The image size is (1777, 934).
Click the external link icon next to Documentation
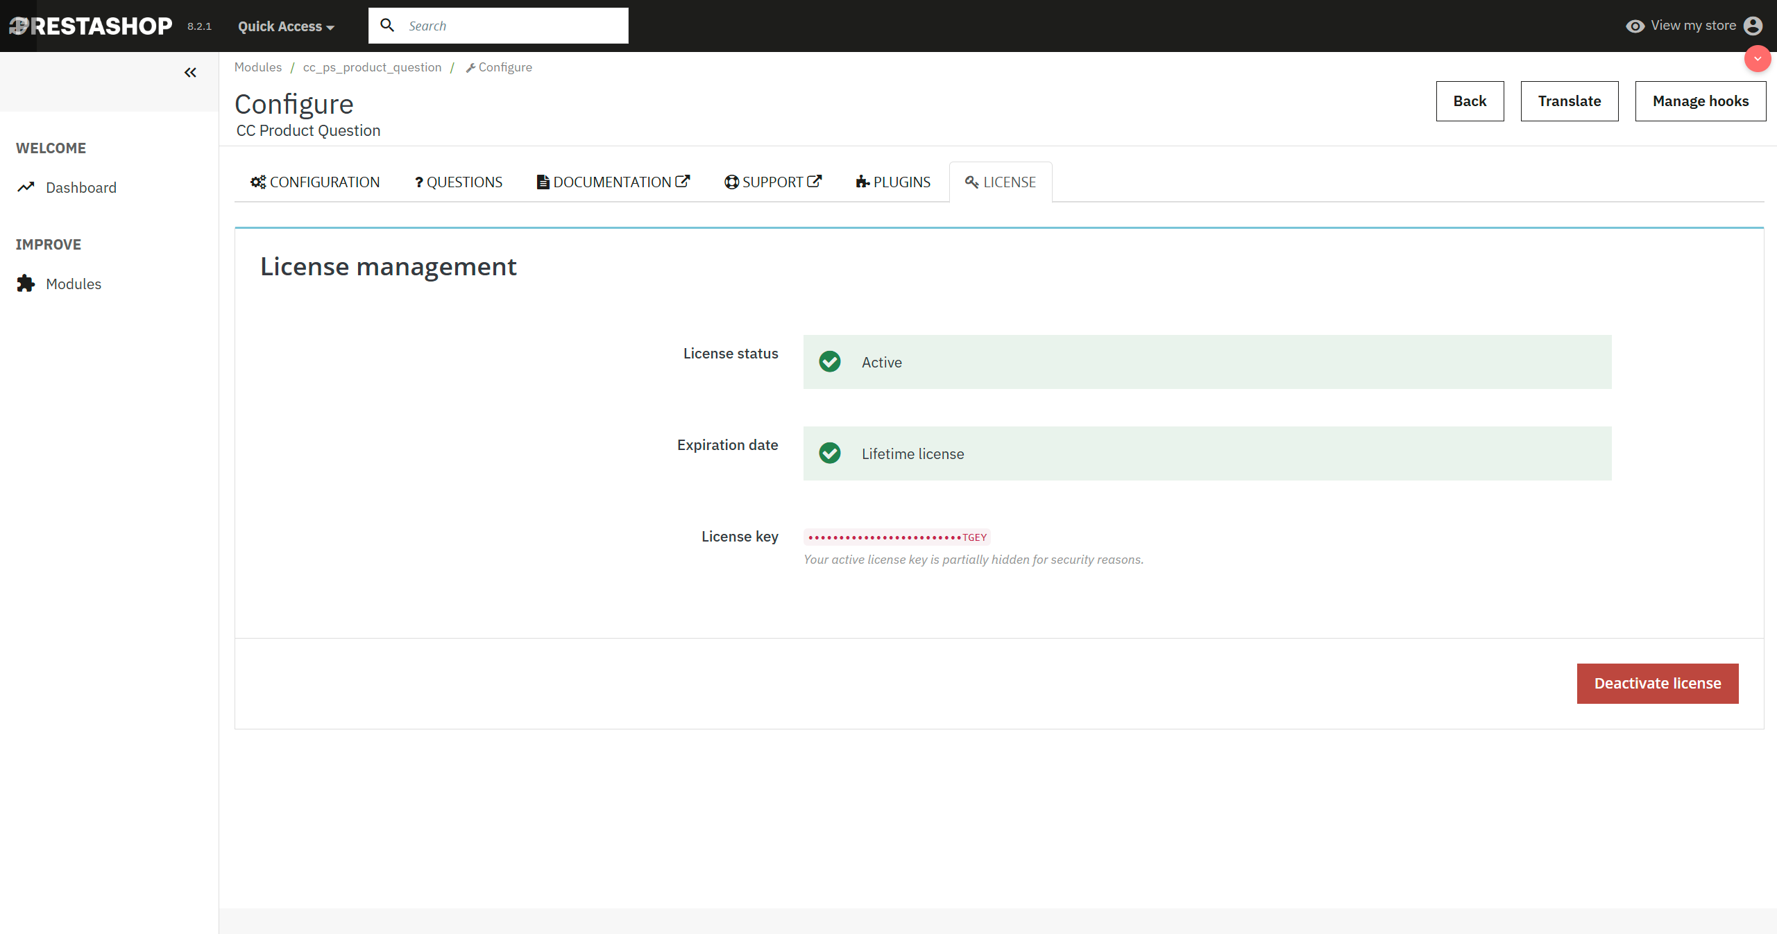pos(683,180)
